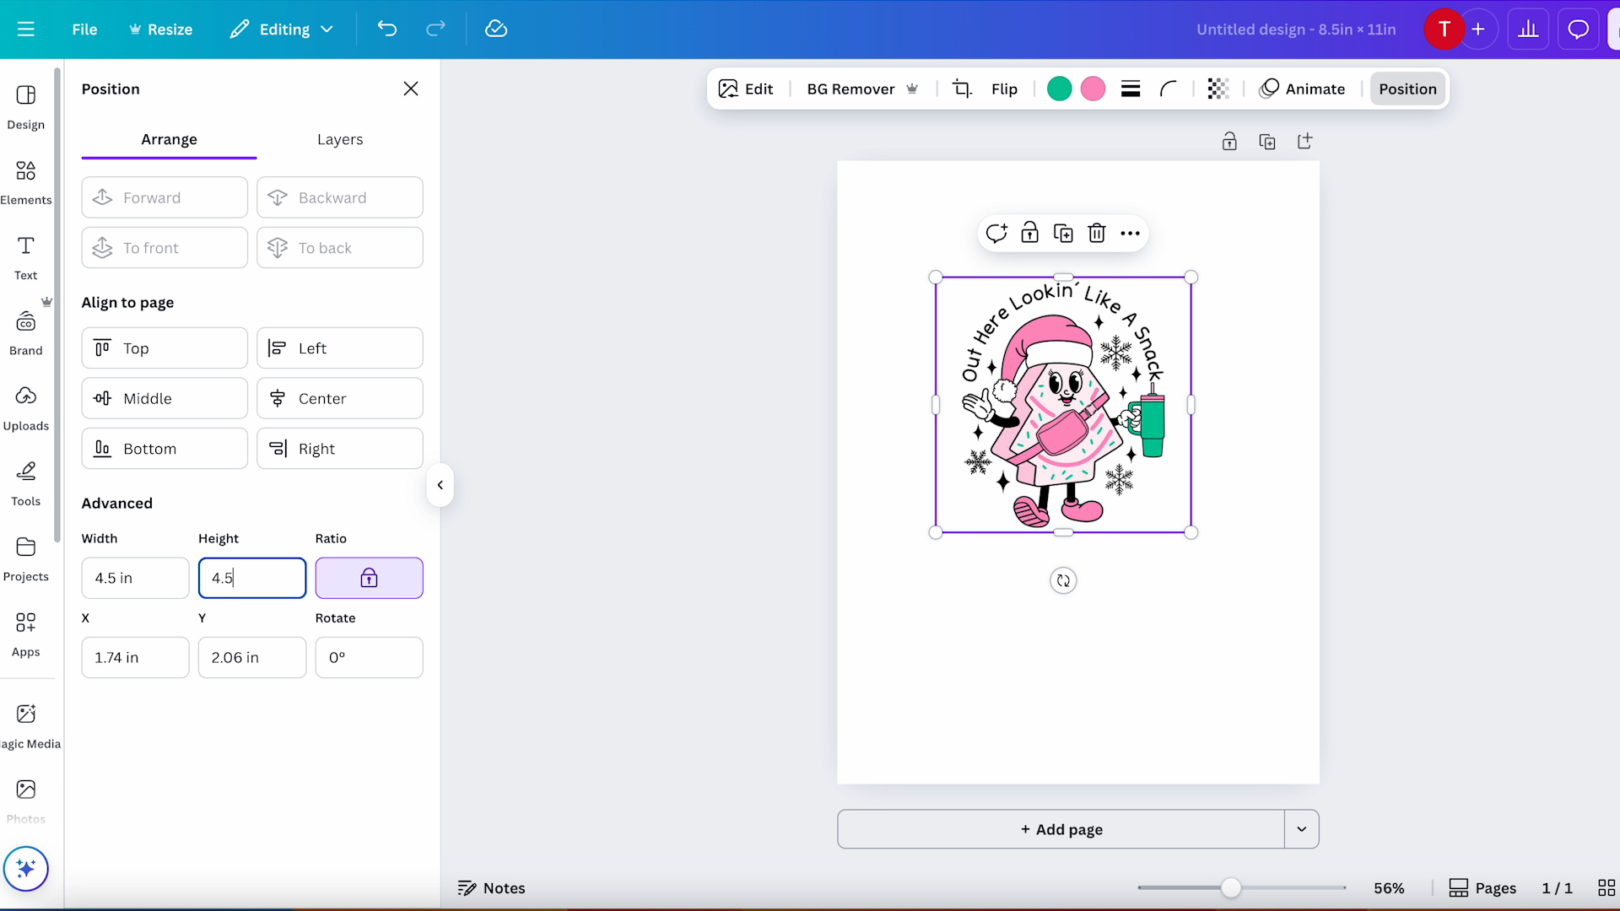Bring the element To front
Image resolution: width=1620 pixels, height=911 pixels.
click(x=164, y=247)
